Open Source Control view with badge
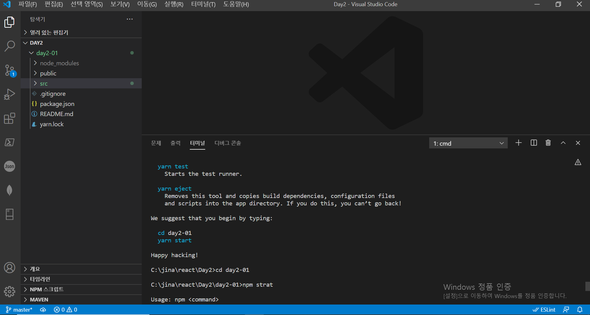This screenshot has height=315, width=590. [x=10, y=70]
